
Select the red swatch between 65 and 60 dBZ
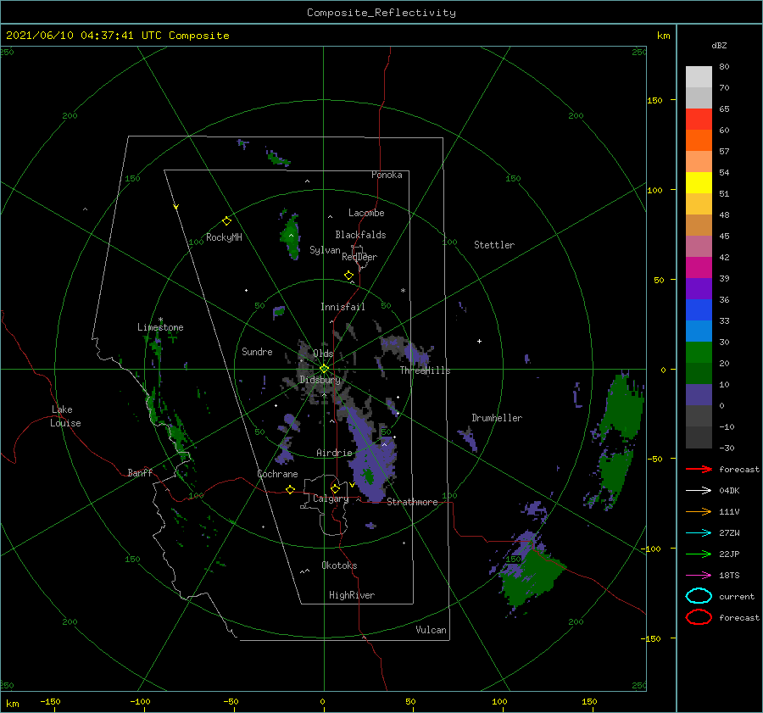(699, 120)
